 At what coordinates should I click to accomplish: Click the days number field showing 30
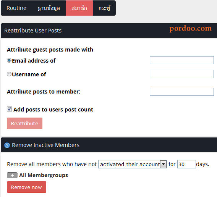pyautogui.click(x=186, y=164)
